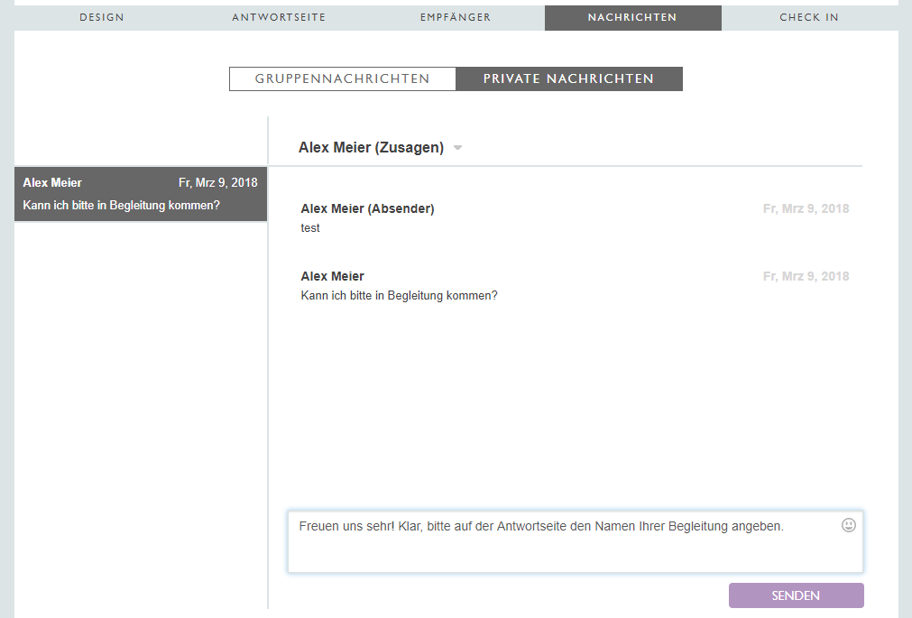Click the date of the 'test' message

(806, 209)
